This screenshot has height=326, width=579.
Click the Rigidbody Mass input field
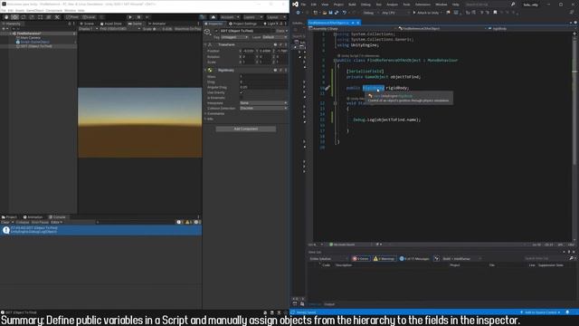pos(263,76)
